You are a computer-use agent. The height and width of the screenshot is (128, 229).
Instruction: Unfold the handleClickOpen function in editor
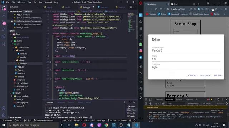point(51,62)
